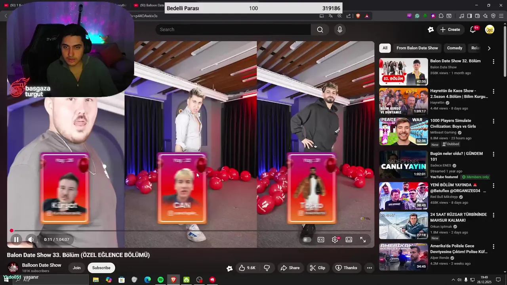Open Brave Shields lion icon
507x285 pixels.
coord(357,16)
